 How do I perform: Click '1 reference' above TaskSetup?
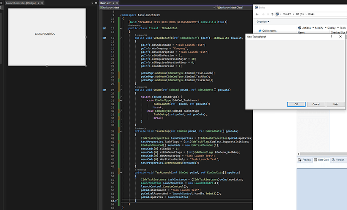[x=140, y=128]
